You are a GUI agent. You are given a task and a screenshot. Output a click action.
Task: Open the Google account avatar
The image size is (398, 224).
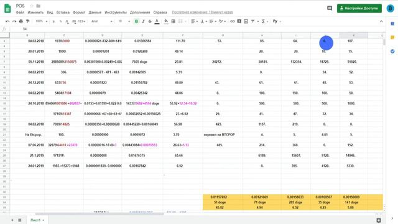point(390,8)
